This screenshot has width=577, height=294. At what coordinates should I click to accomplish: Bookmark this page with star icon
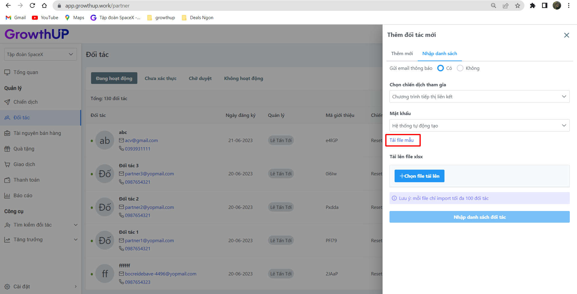click(517, 6)
